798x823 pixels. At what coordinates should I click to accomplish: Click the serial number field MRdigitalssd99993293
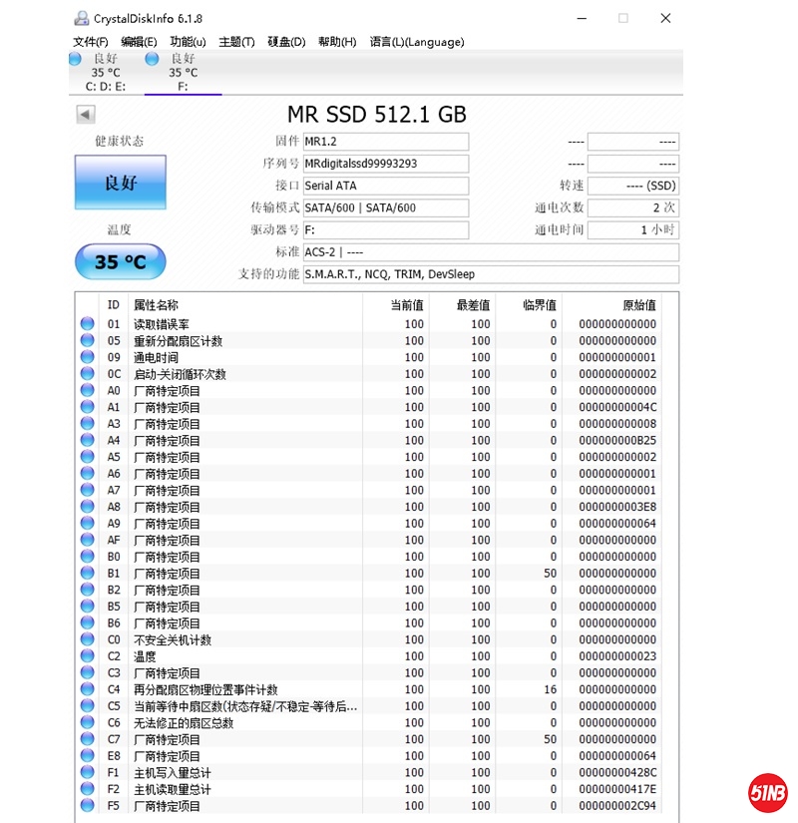click(x=385, y=164)
